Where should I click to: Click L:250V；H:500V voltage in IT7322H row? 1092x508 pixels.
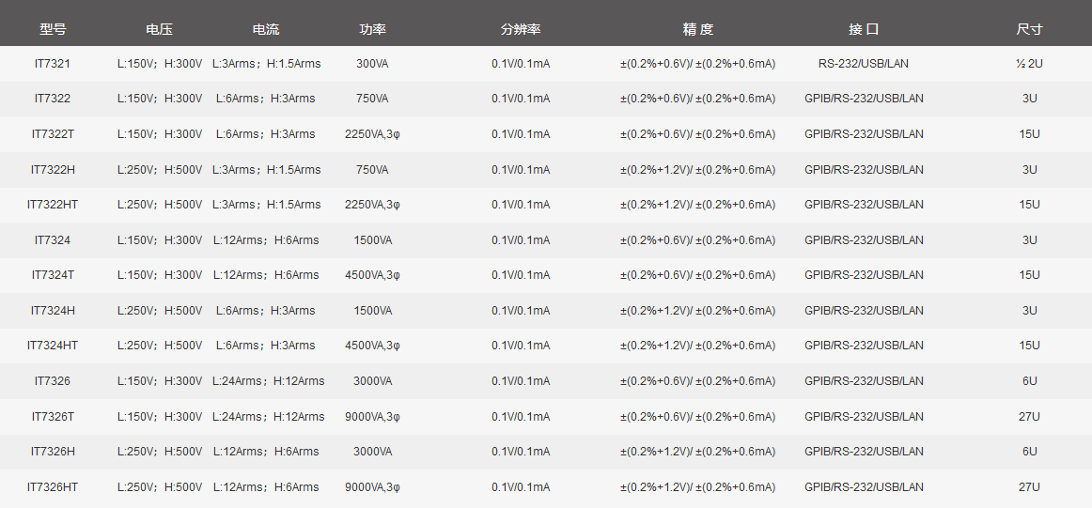pyautogui.click(x=160, y=170)
